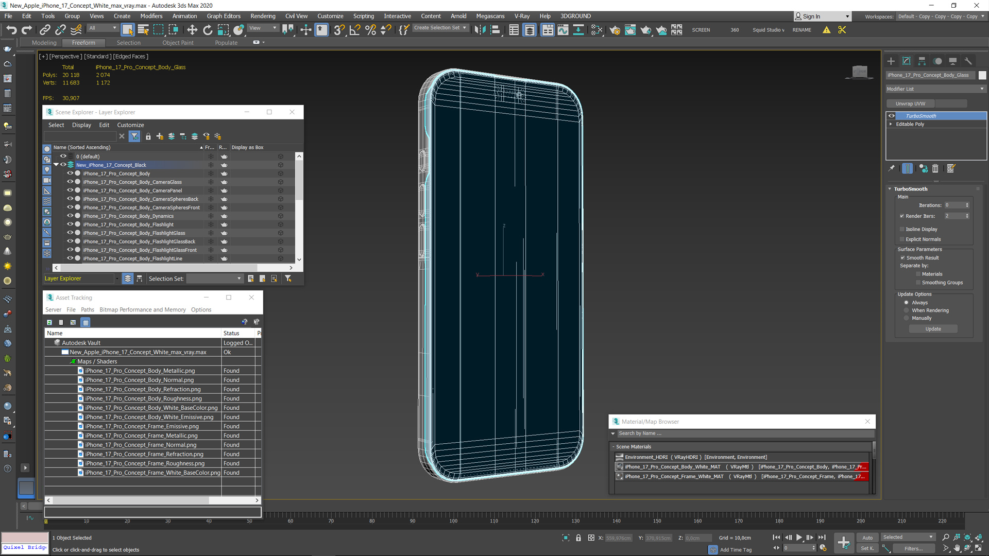The width and height of the screenshot is (989, 556).
Task: Enable Separate by Materials checkbox
Action: pyautogui.click(x=918, y=274)
